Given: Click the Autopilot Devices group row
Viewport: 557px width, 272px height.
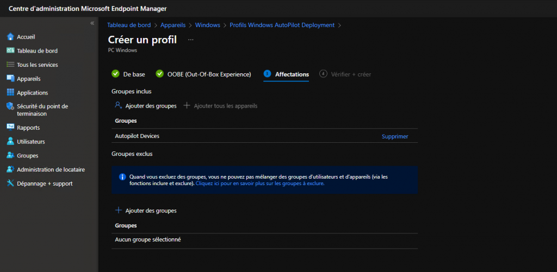Looking at the screenshot, I should point(265,136).
